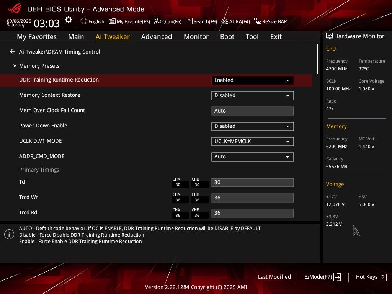The width and height of the screenshot is (392, 294).
Task: Expand Memory Presets submenu
Action: coord(39,66)
